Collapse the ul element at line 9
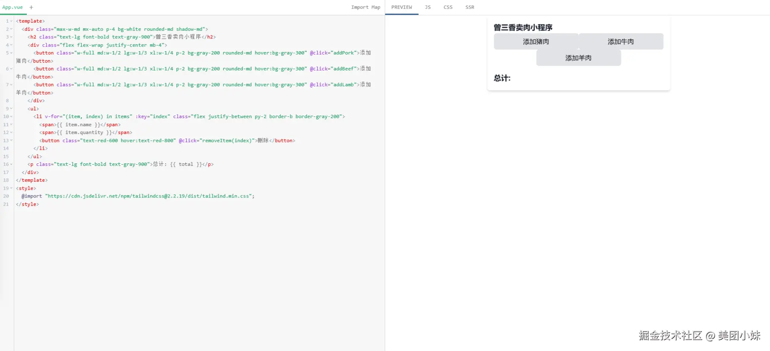 tap(12, 109)
